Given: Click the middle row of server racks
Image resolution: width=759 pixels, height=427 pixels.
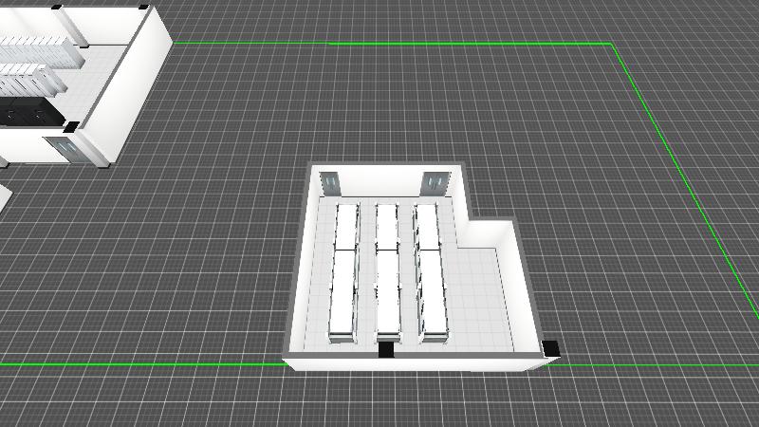Looking at the screenshot, I should pos(386,275).
